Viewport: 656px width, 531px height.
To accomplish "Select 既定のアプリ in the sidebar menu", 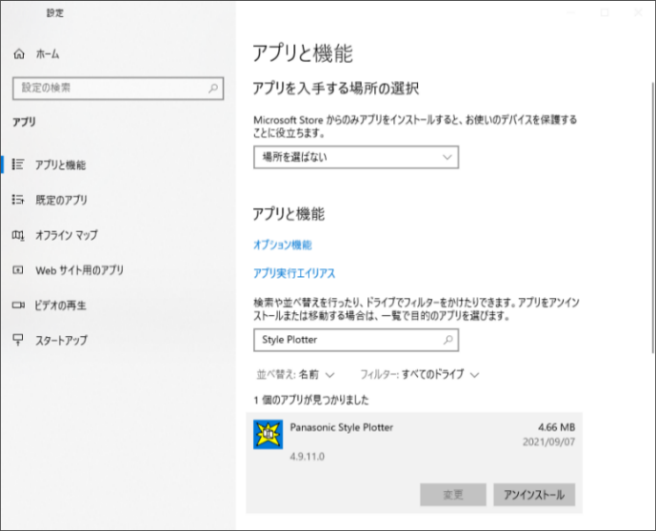I will click(61, 200).
